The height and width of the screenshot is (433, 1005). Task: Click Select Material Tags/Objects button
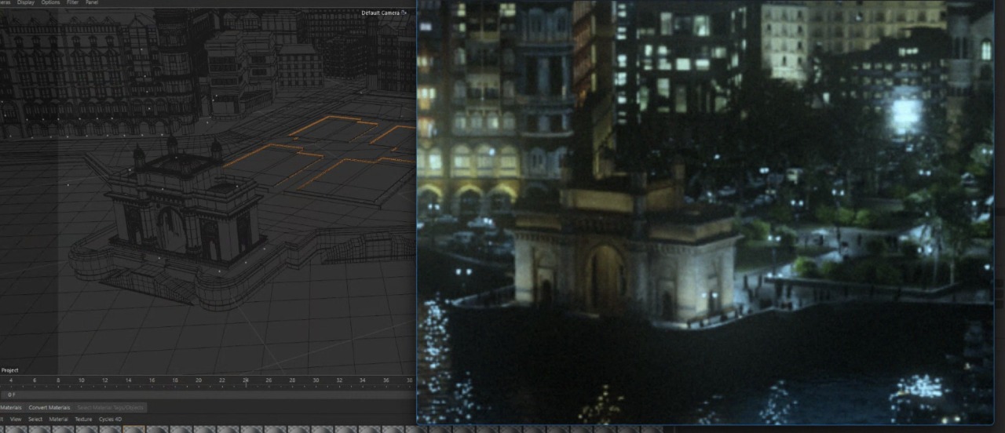pos(110,407)
